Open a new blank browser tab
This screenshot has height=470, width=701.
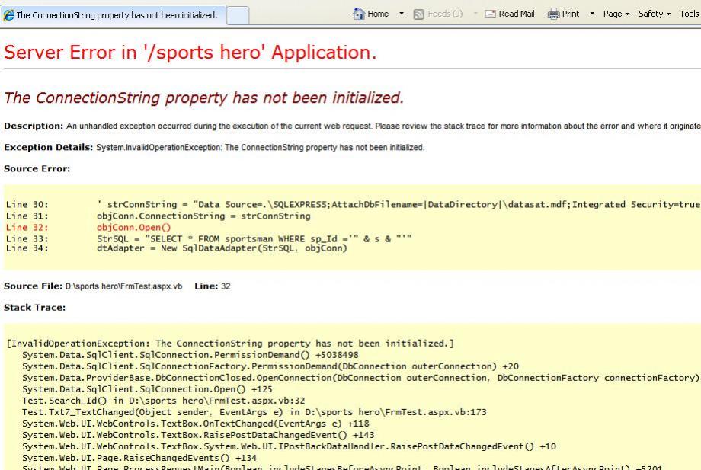[x=238, y=16]
